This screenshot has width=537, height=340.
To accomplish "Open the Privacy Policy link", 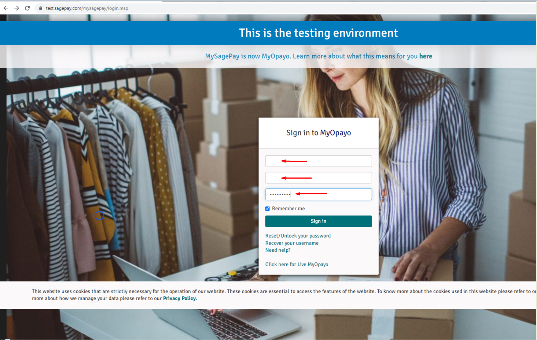I will (x=180, y=298).
